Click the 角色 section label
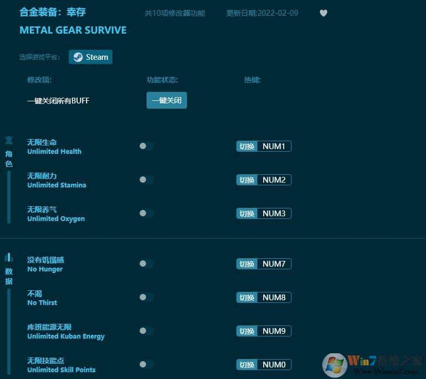426x379 pixels. (x=9, y=159)
